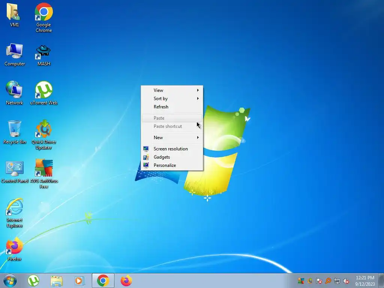Select the Quick Driver Updater shortcut
This screenshot has width=384, height=288.
pyautogui.click(x=43, y=135)
